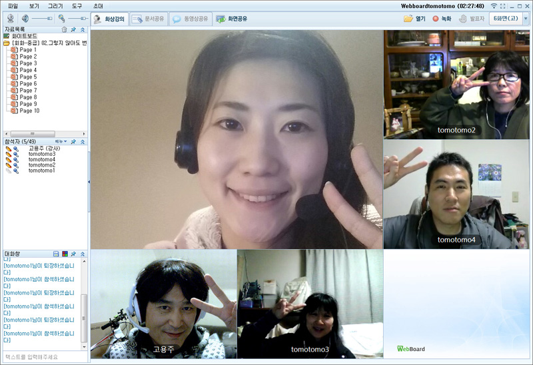The width and height of the screenshot is (533, 365).
Task: Collapse the 자료목록 panel
Action: [x=83, y=30]
